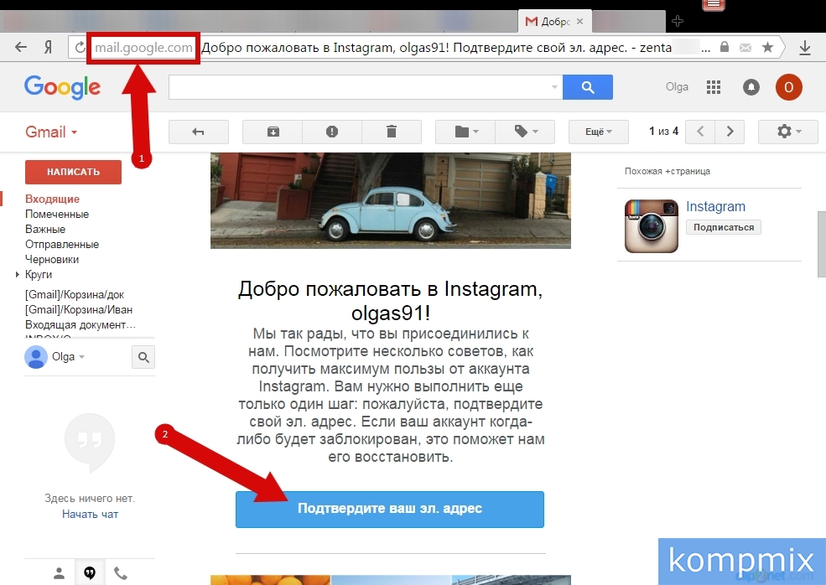Open the Gmail product dropdown
This screenshot has width=826, height=585.
pyautogui.click(x=51, y=132)
